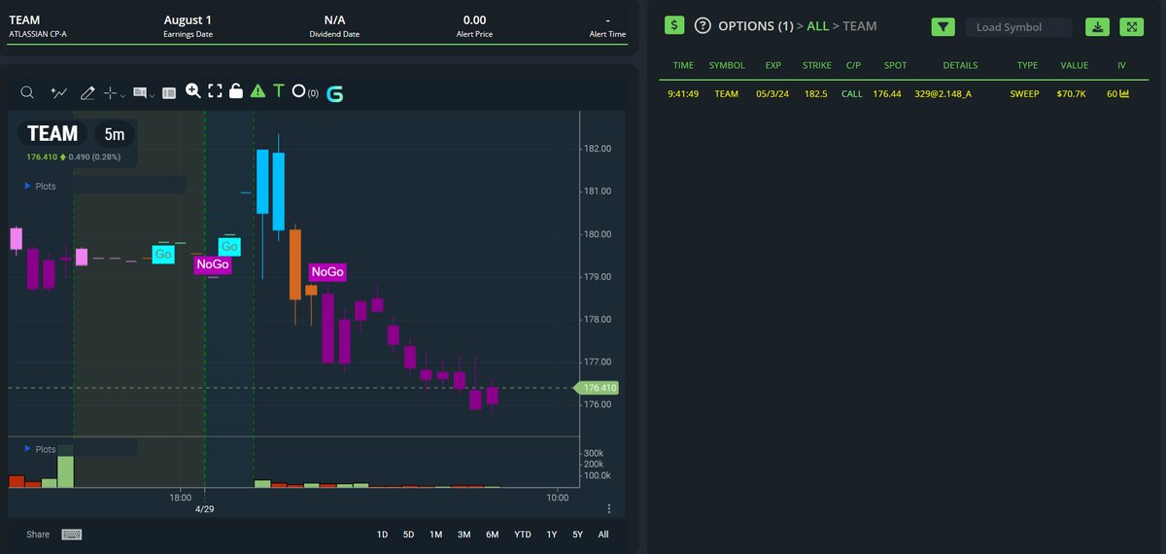The height and width of the screenshot is (554, 1166).
Task: Expand the Plots section on volume pane
Action: click(x=40, y=449)
